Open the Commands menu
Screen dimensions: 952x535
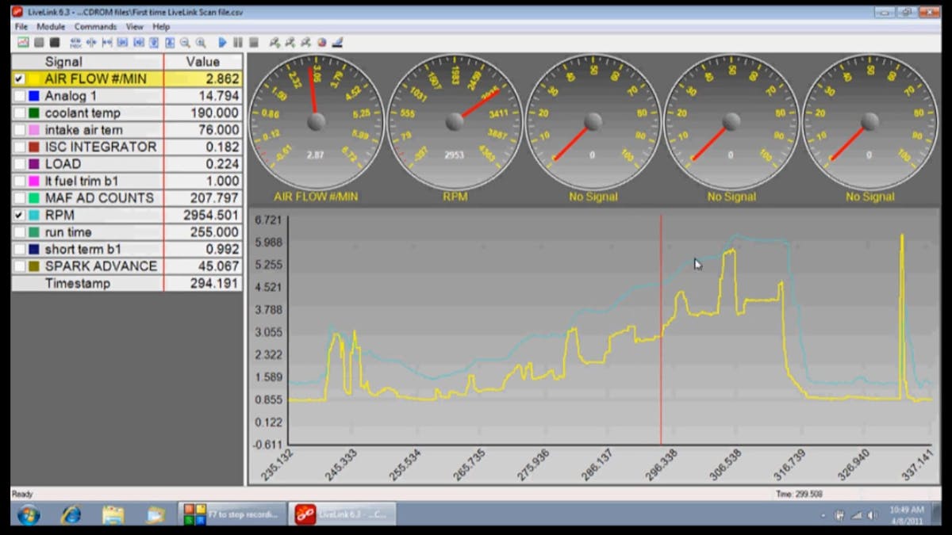pyautogui.click(x=95, y=27)
